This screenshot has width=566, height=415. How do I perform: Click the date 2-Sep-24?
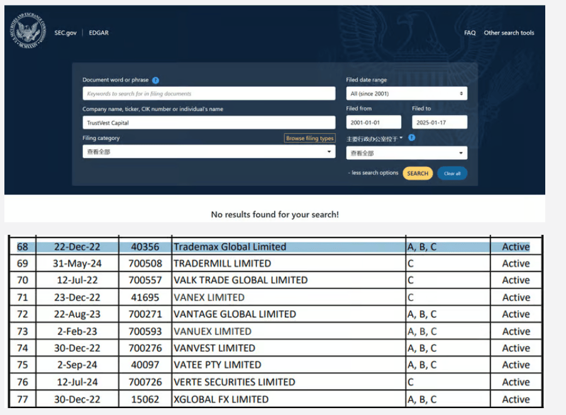point(77,365)
